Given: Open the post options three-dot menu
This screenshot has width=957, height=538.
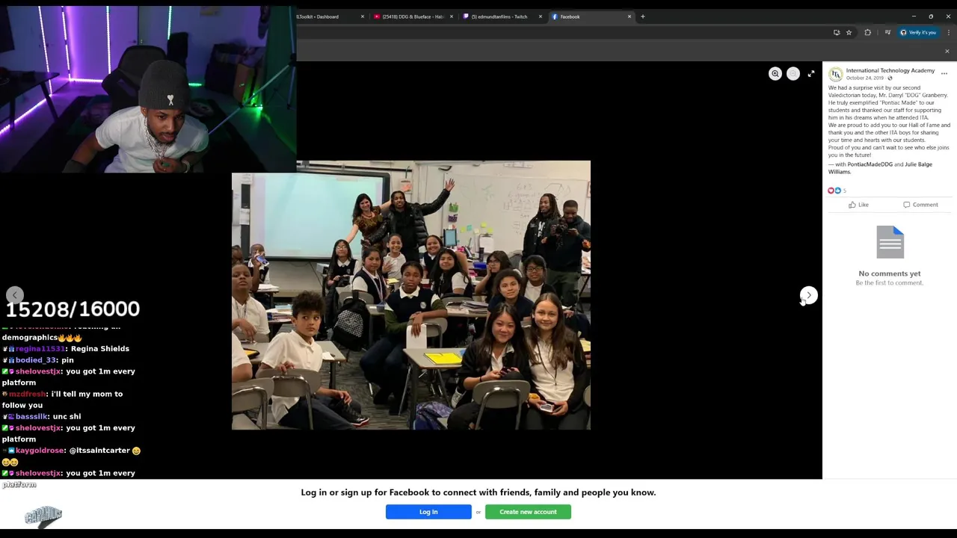Looking at the screenshot, I should [944, 73].
